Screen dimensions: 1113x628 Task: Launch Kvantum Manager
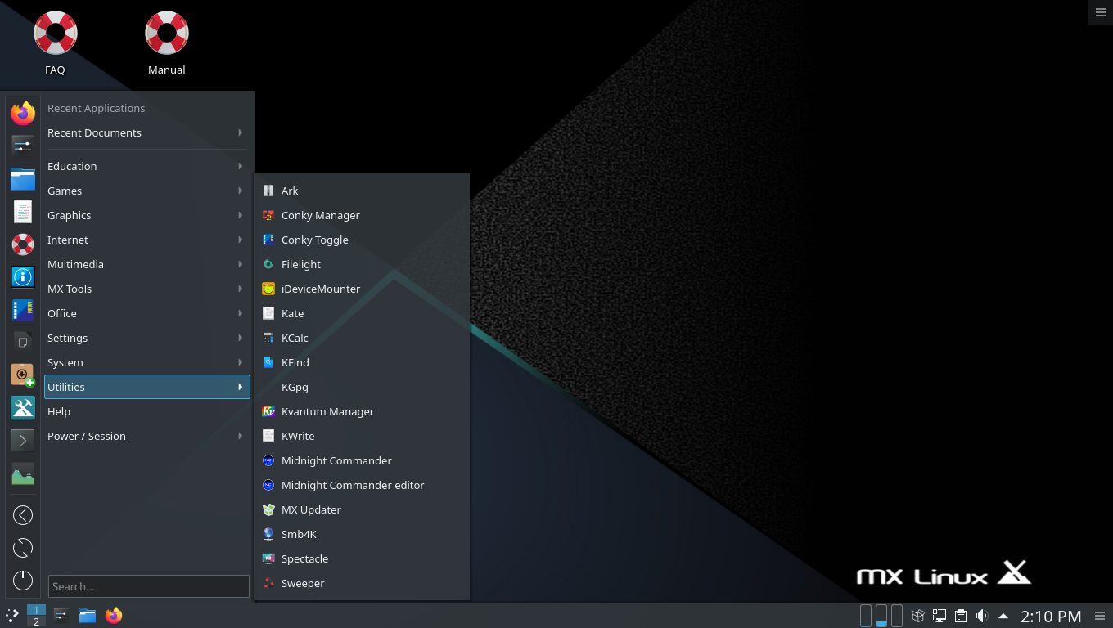(x=362, y=411)
